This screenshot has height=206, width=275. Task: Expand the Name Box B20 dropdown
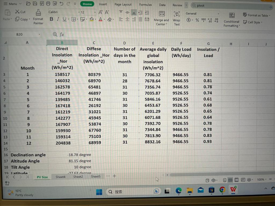click(x=39, y=34)
